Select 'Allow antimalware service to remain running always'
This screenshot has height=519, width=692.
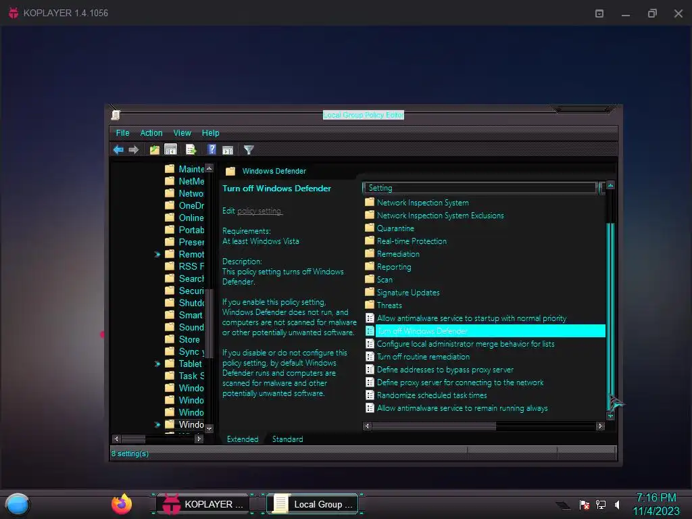point(462,408)
